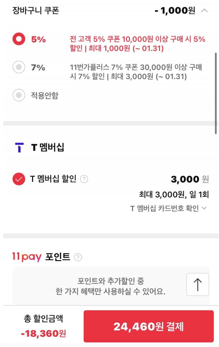Viewport: 219px width, 347px height.
Task: Expand T 멤버십 카드번호 확인
Action: [x=169, y=208]
